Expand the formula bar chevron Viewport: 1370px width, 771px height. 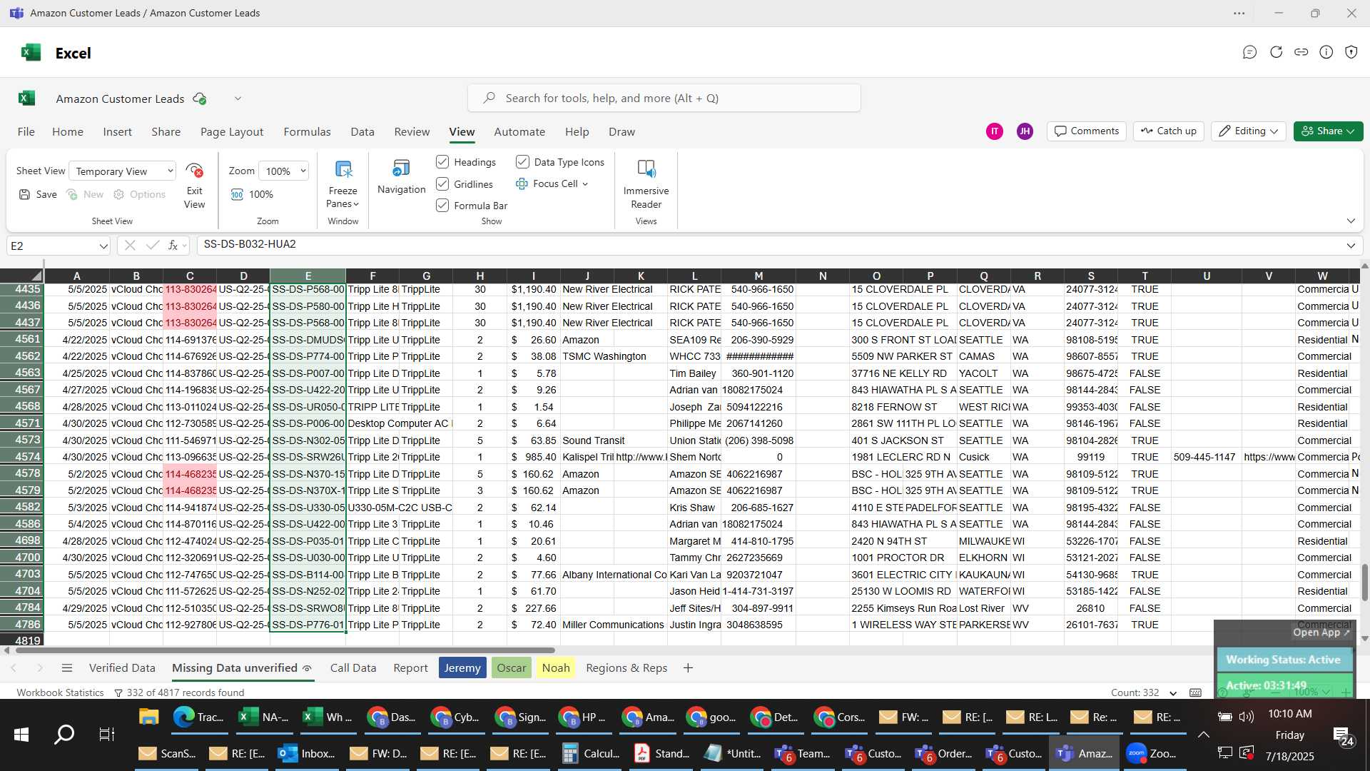point(1351,246)
